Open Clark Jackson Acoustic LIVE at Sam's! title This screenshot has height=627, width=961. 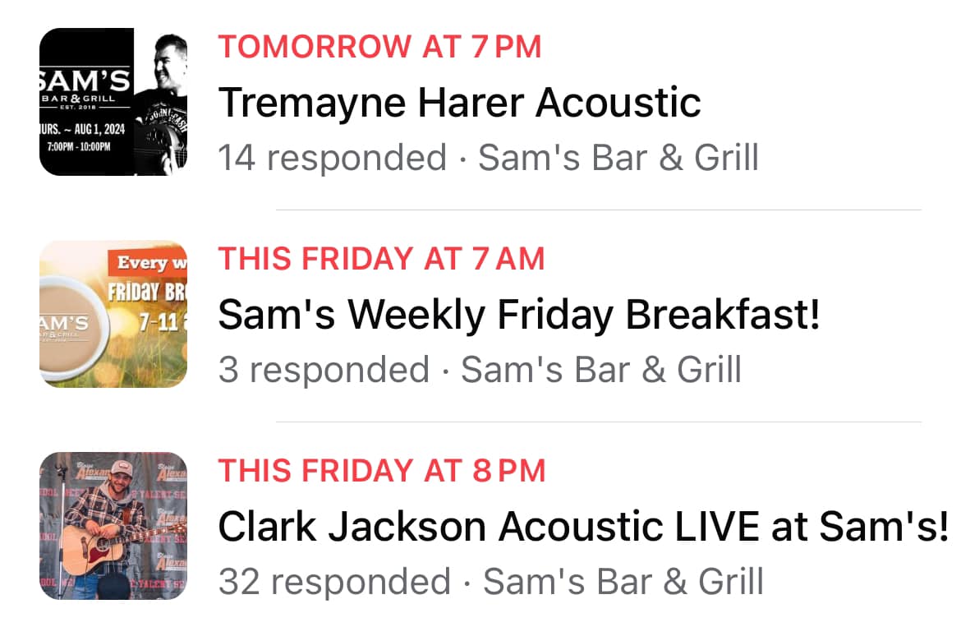coord(583,527)
